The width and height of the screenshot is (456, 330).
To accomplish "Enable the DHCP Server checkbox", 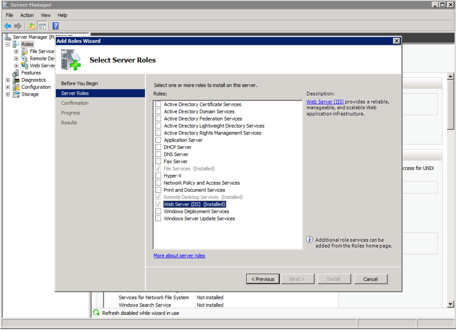I will [158, 147].
